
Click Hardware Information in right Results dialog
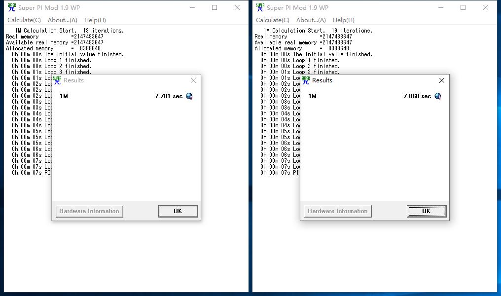338,211
